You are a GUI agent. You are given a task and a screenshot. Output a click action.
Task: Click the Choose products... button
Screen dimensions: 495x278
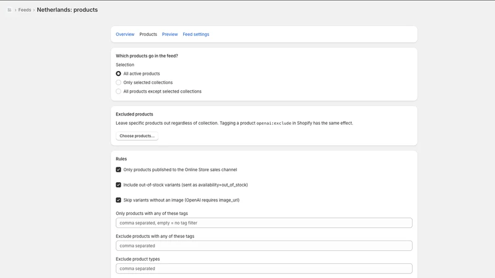pyautogui.click(x=137, y=136)
